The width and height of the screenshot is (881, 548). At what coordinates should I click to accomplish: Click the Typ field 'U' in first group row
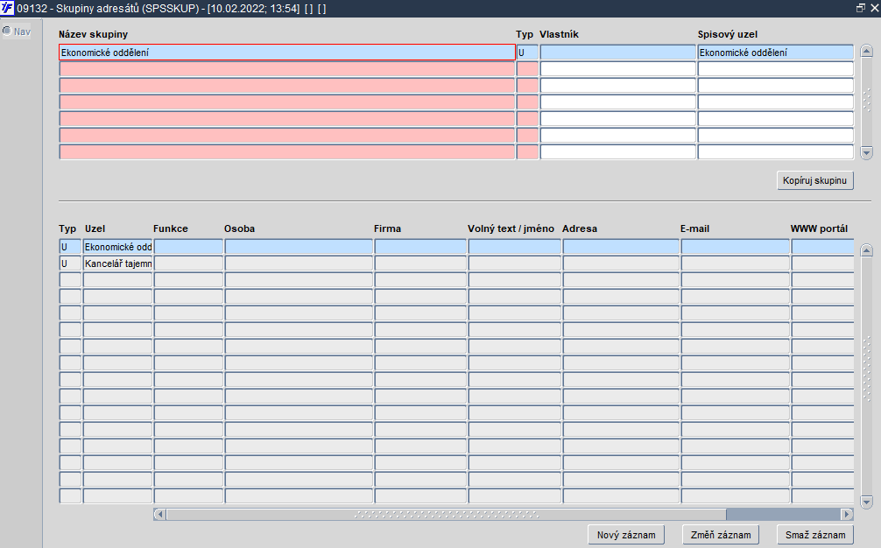click(x=527, y=53)
